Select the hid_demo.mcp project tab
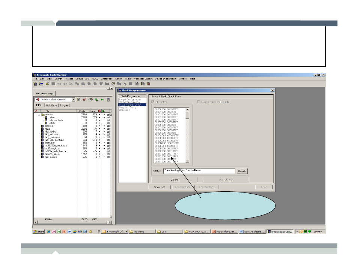 (x=45, y=94)
